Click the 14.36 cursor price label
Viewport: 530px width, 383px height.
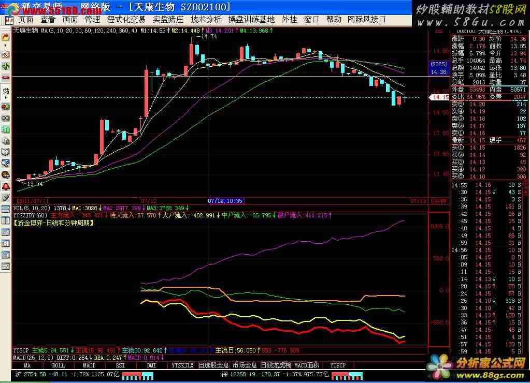coord(439,72)
